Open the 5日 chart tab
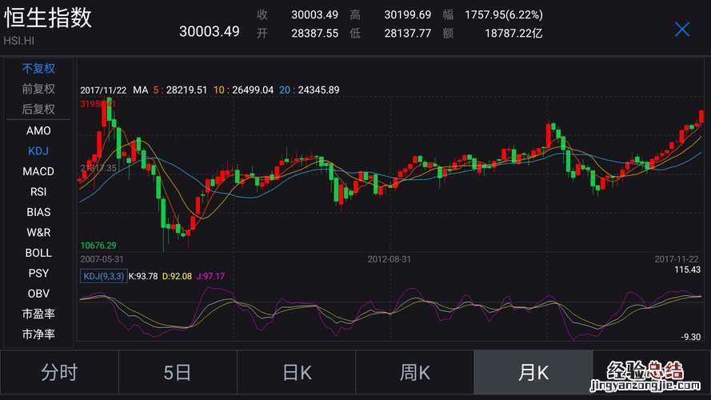This screenshot has height=400, width=711. [178, 373]
